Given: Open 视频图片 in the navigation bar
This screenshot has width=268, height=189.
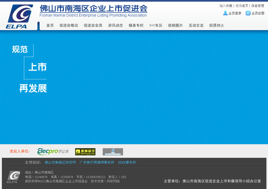Looking at the screenshot, I should click(175, 26).
